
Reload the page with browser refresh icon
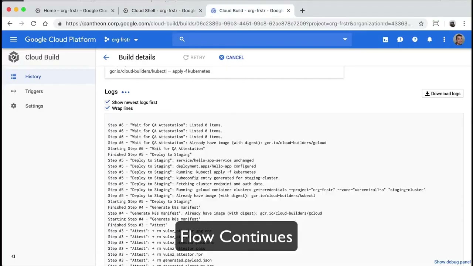tap(33, 24)
